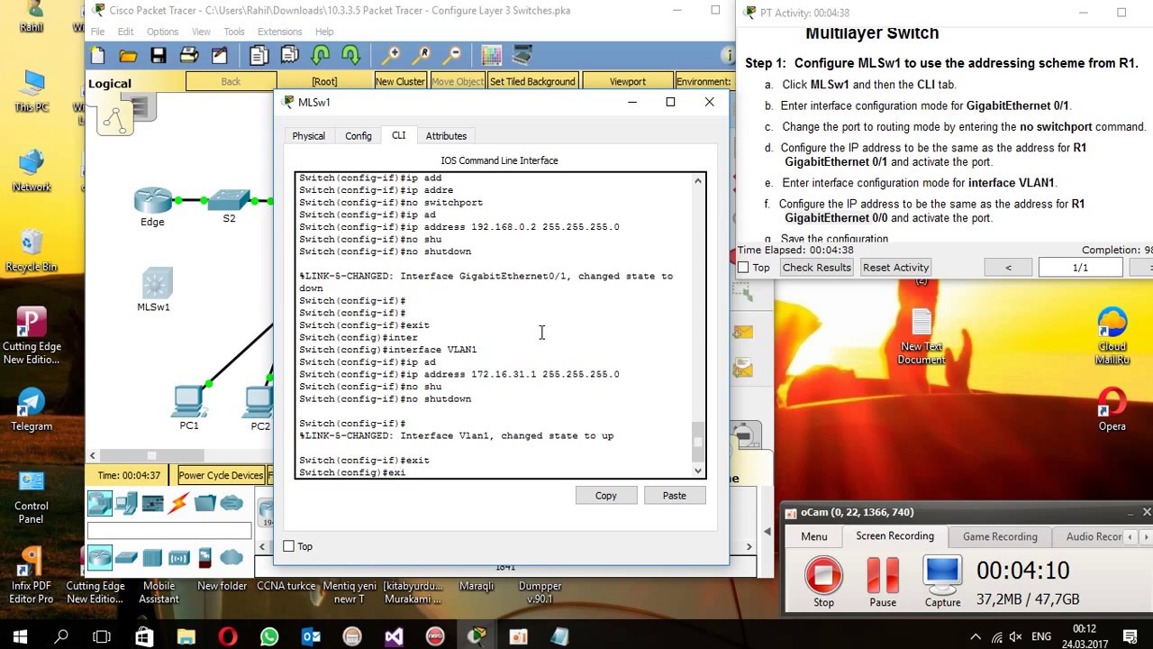Open Windows Start menu
Viewport: 1153px width, 649px height.
[x=20, y=637]
